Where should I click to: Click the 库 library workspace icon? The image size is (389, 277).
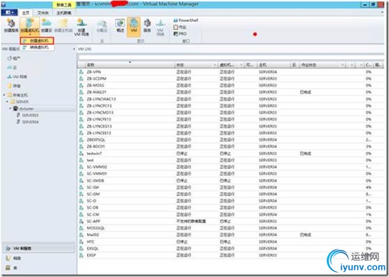(x=8, y=267)
